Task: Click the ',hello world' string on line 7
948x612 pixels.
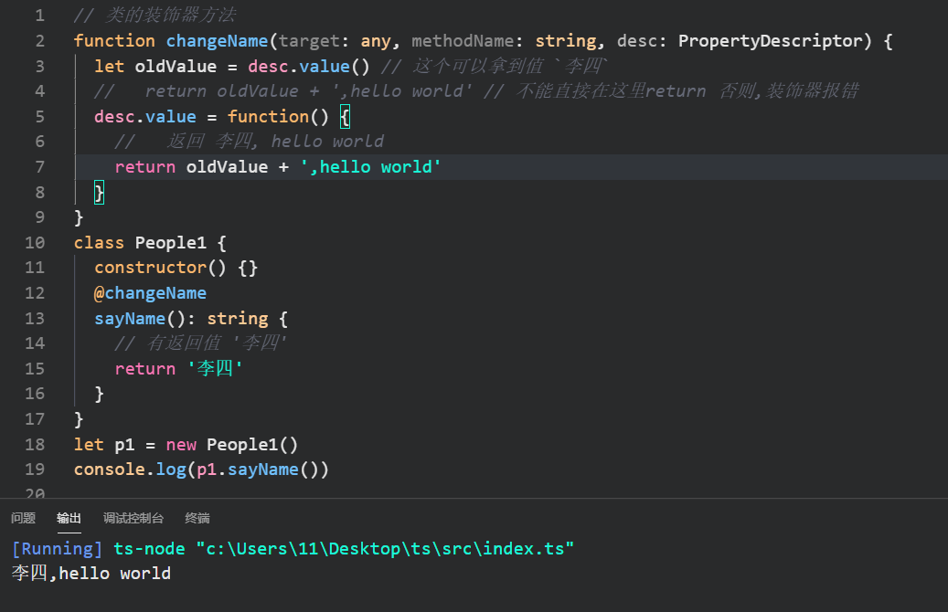Action: (370, 167)
